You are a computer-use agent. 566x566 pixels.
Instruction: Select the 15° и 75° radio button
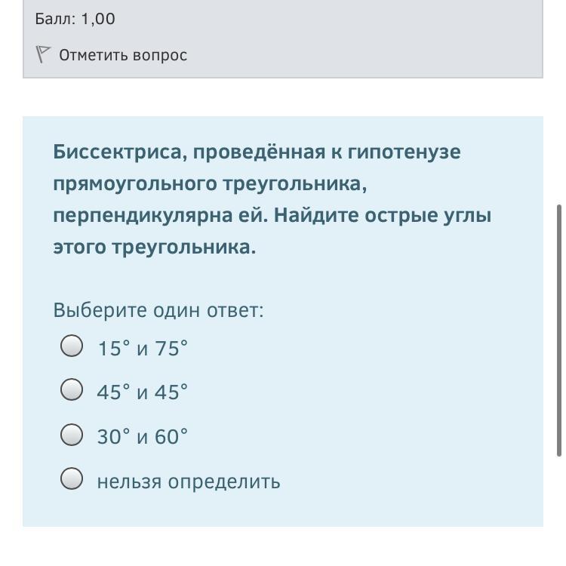(72, 346)
